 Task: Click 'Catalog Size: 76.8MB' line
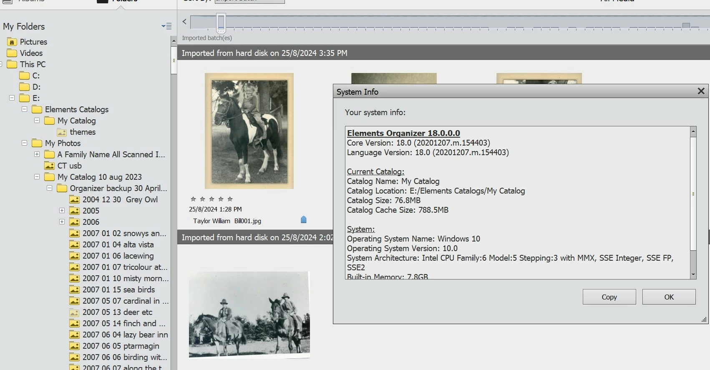click(384, 200)
